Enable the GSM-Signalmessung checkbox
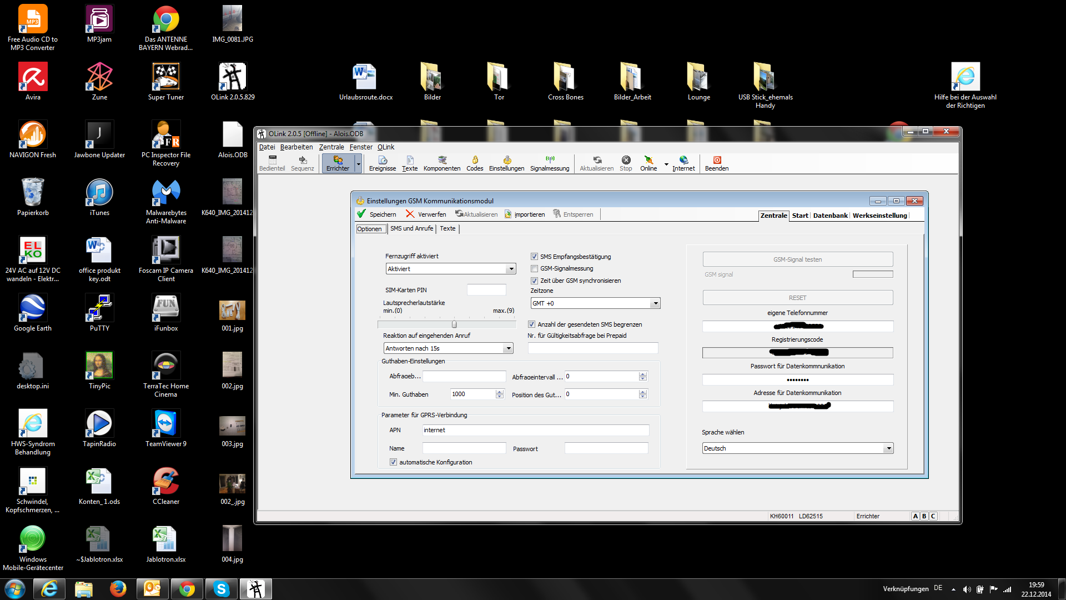Image resolution: width=1066 pixels, height=600 pixels. 534,268
